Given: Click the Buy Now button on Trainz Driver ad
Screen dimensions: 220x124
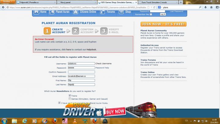Looking at the screenshot, I should (115, 112).
